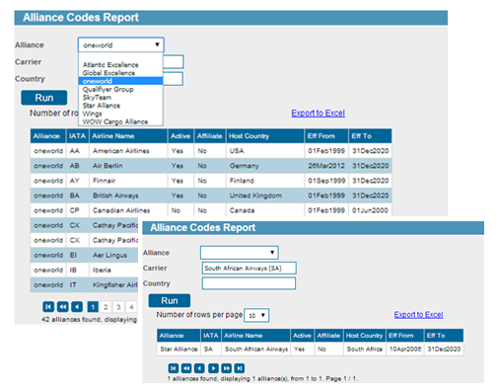This screenshot has height=391, width=499.
Task: Sort by IATA column in oneworld table
Action: click(x=77, y=136)
